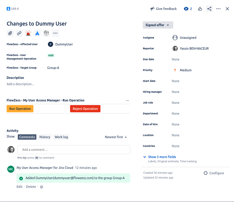
Task: Click the issue title Changes to Dummy User
Action: (37, 24)
